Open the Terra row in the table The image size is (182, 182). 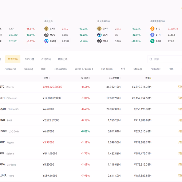click(x=91, y=176)
